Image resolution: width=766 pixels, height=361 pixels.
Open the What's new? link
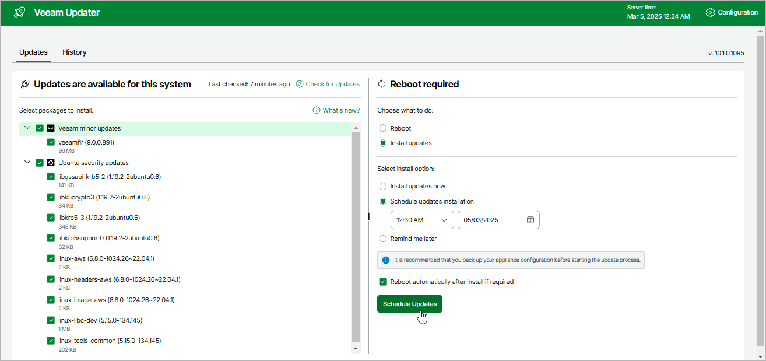click(341, 110)
